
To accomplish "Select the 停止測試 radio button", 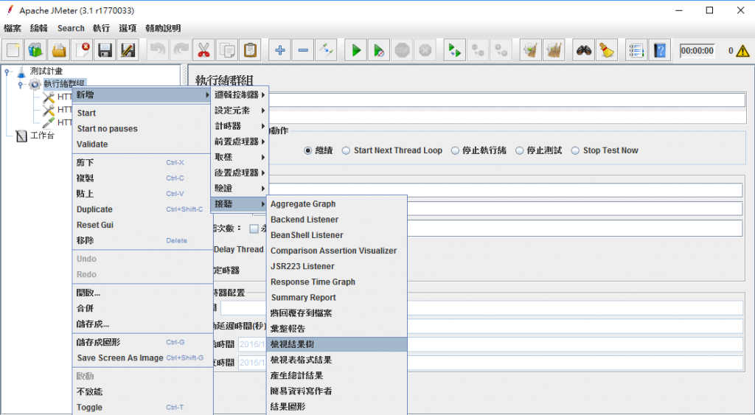I will 519,150.
